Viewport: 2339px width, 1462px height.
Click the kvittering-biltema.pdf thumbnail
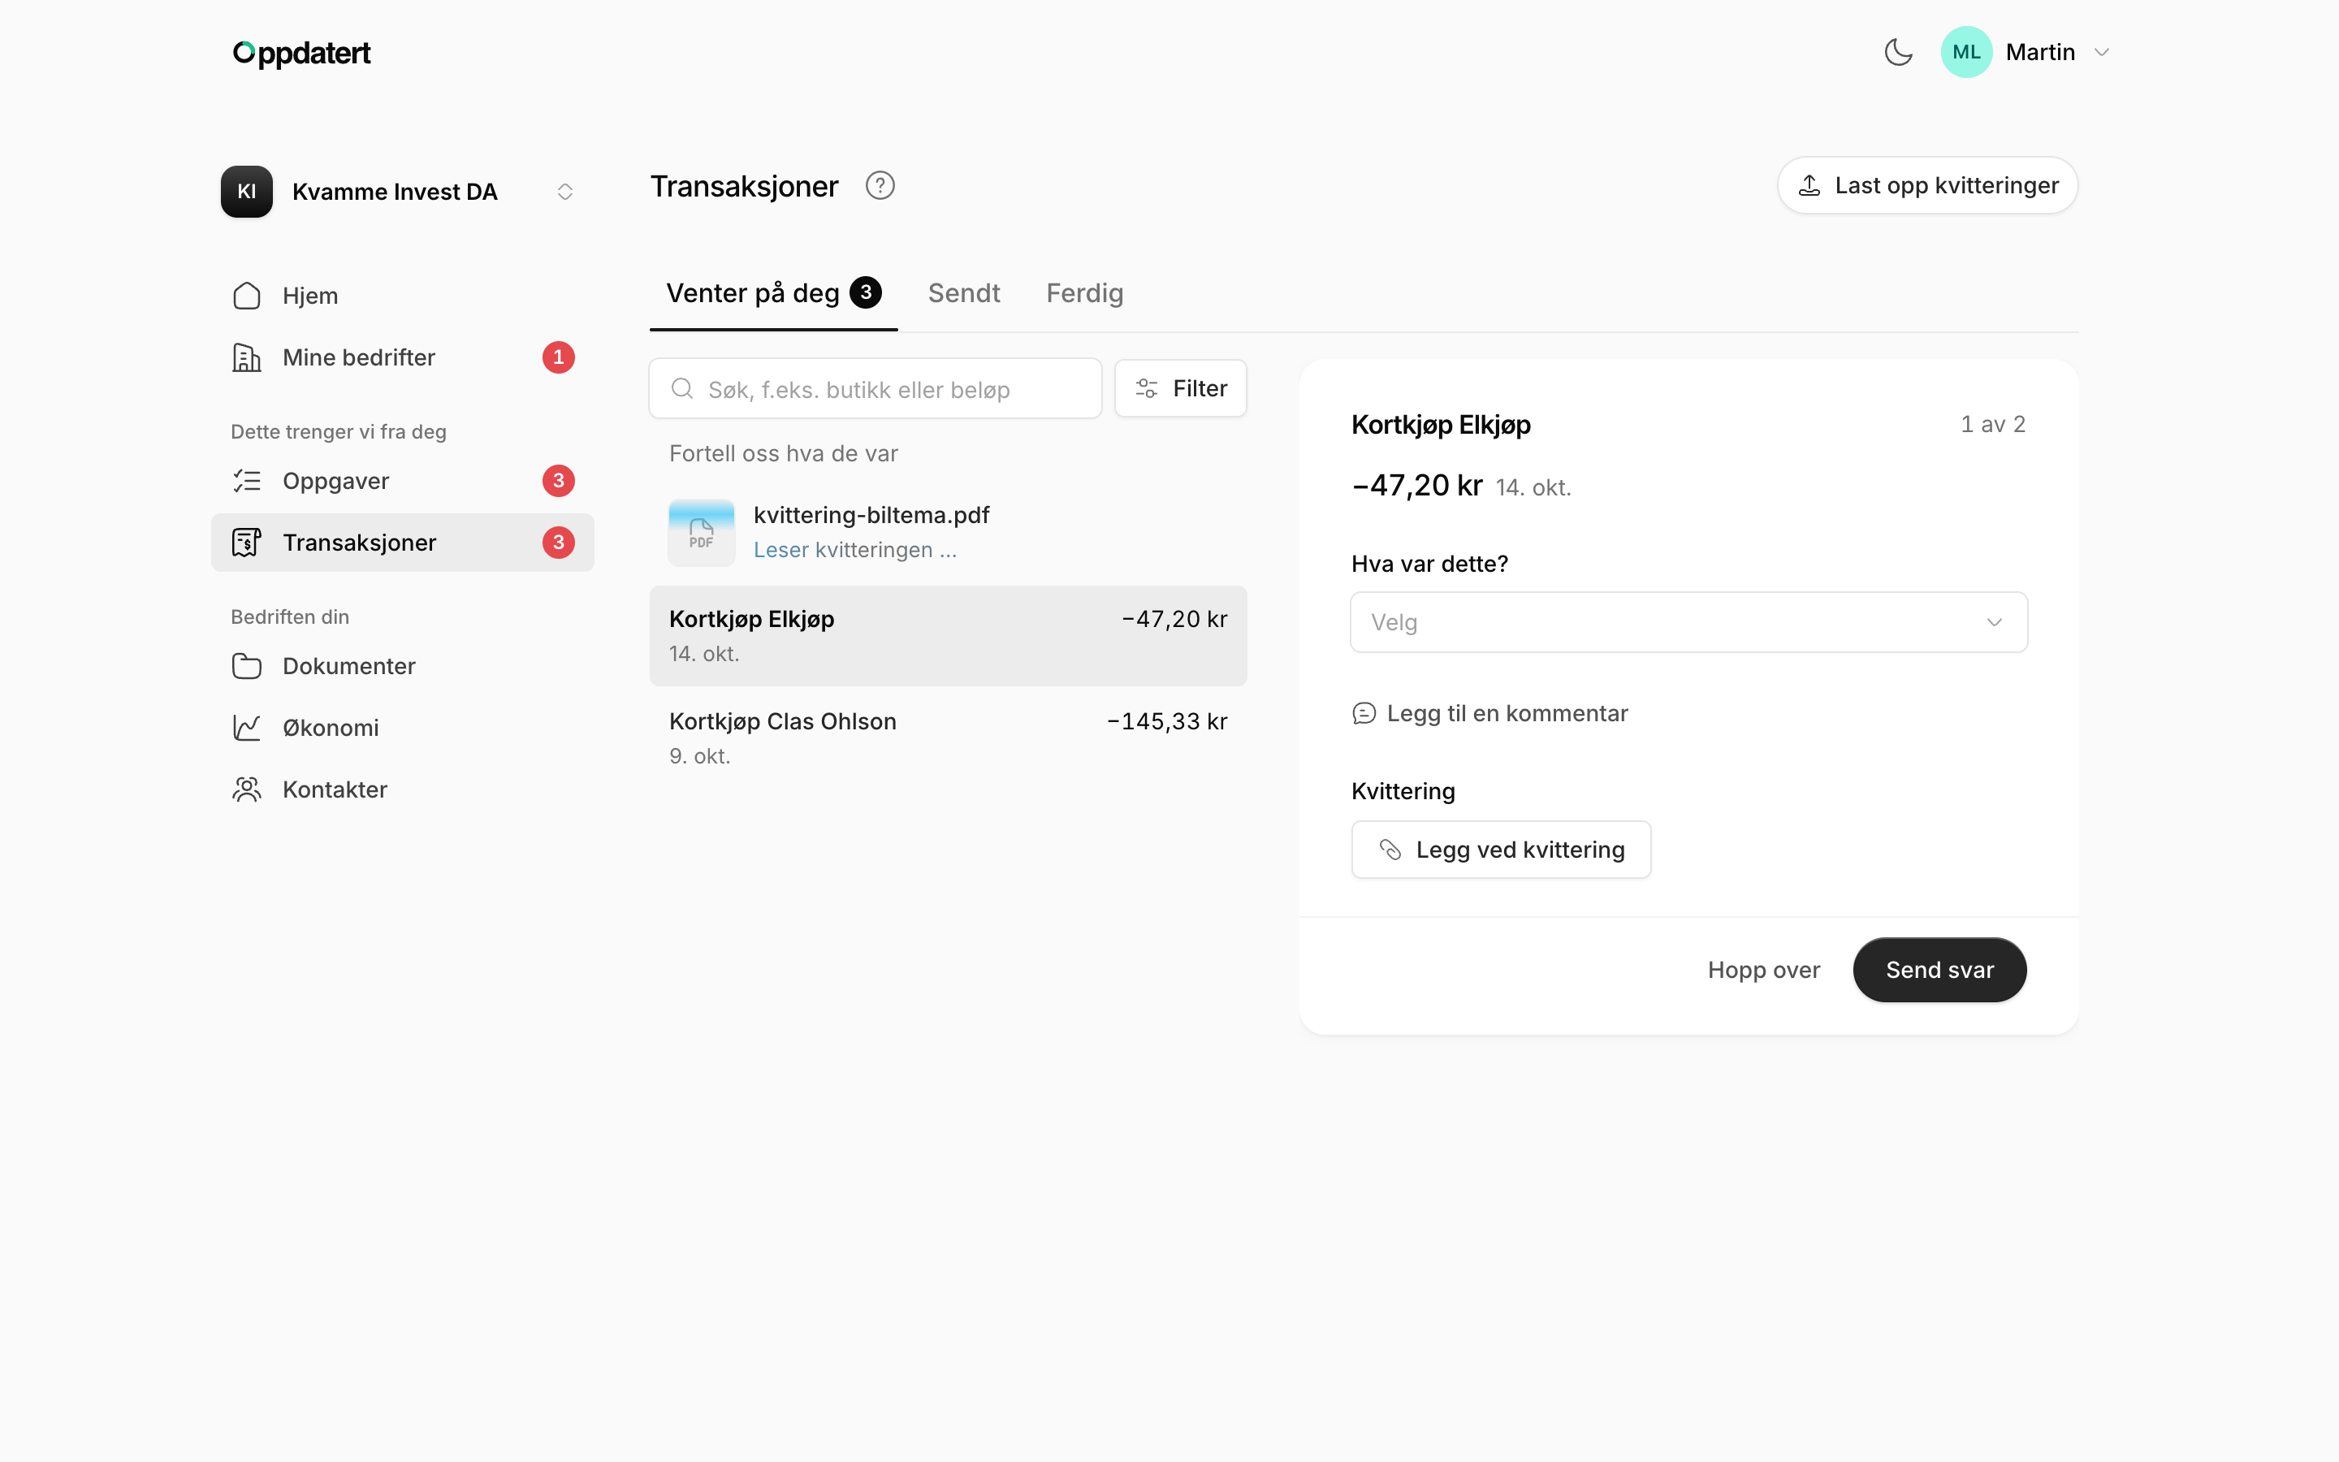click(702, 532)
